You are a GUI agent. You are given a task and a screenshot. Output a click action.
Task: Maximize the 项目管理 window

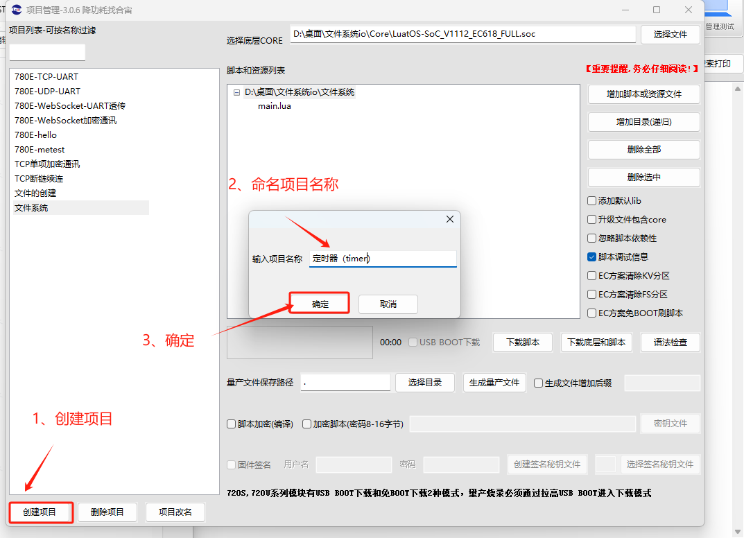[x=657, y=10]
